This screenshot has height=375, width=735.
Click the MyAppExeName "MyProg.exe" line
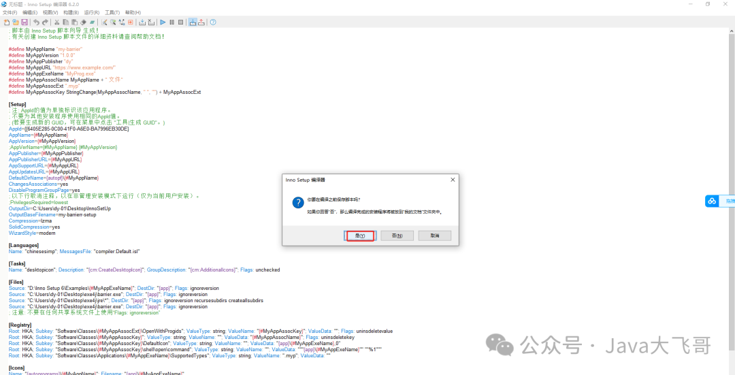click(52, 74)
